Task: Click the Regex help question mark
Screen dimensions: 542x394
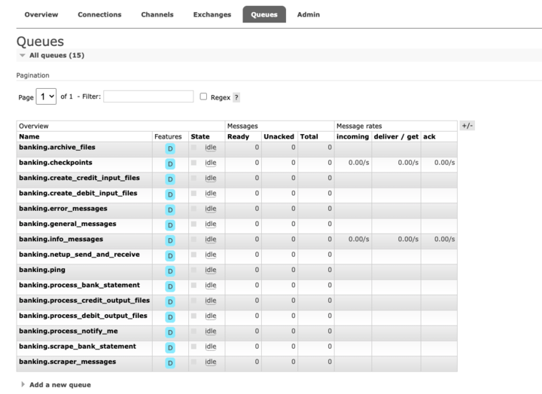Action: 236,97
